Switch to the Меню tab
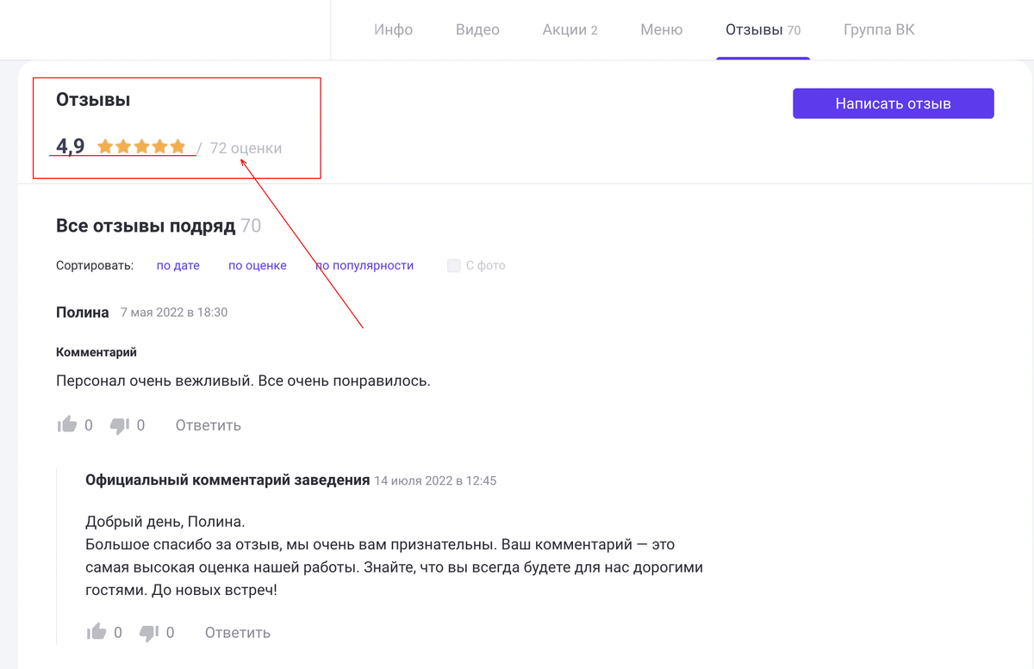Image resolution: width=1034 pixels, height=669 pixels. click(661, 29)
